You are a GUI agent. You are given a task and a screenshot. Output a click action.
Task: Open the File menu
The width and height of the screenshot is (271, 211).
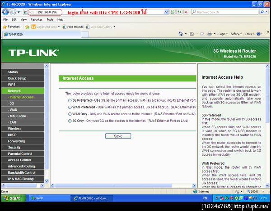click(5, 19)
